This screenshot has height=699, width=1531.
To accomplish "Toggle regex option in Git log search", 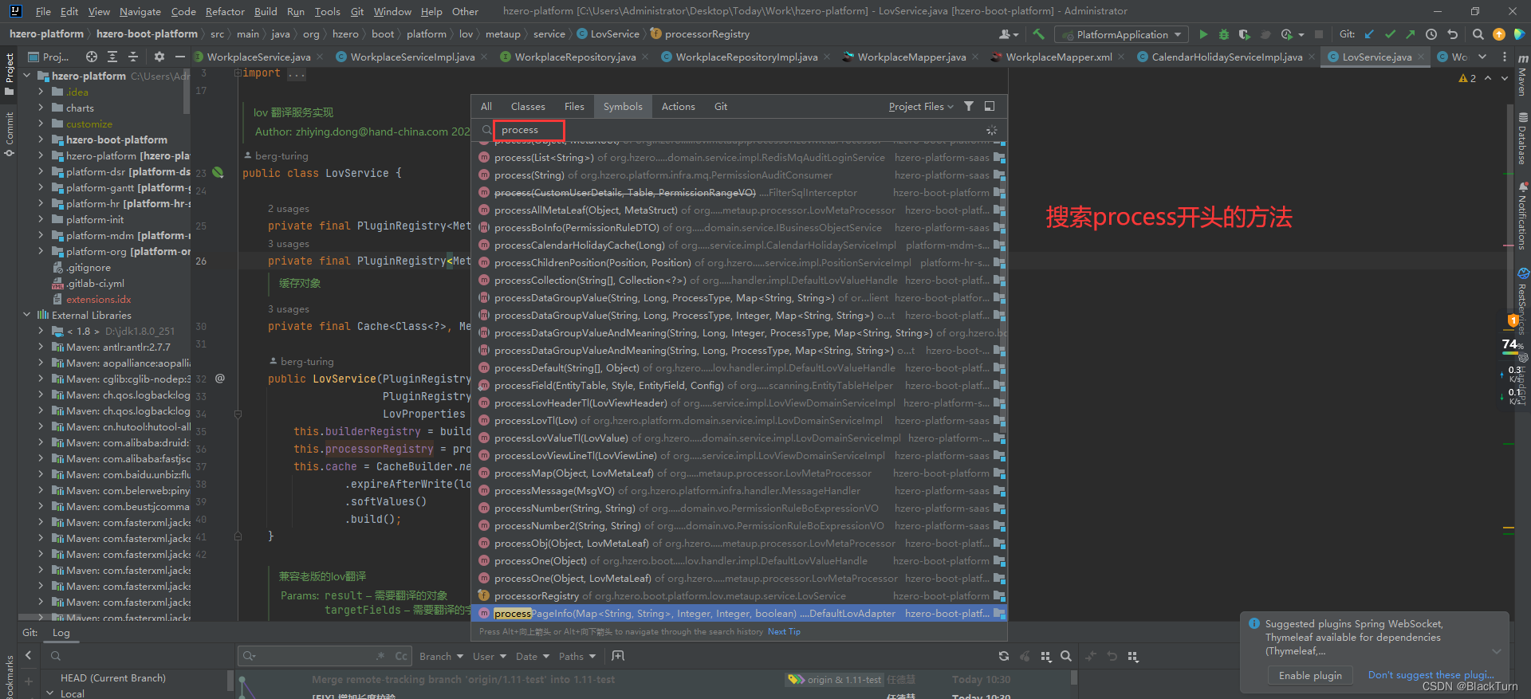I will coord(380,656).
